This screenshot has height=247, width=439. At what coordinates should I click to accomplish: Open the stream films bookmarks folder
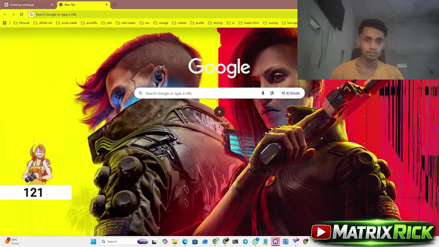[249, 23]
